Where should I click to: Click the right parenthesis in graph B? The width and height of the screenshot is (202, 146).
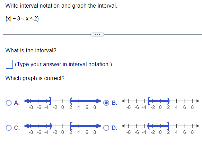tap(168, 101)
